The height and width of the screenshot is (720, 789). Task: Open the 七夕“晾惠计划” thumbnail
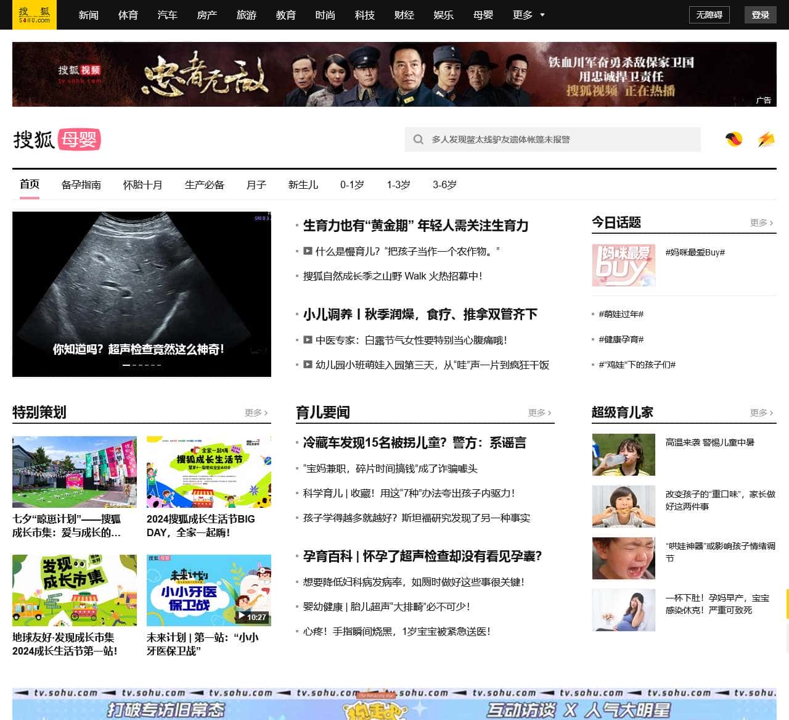click(75, 472)
